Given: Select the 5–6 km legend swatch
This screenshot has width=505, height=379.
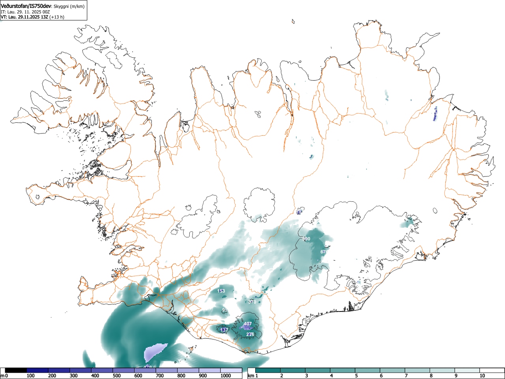Looking at the screenshot, I should (x=368, y=370).
